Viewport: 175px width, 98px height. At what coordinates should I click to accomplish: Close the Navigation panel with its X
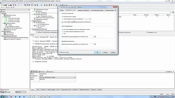(x=29, y=10)
